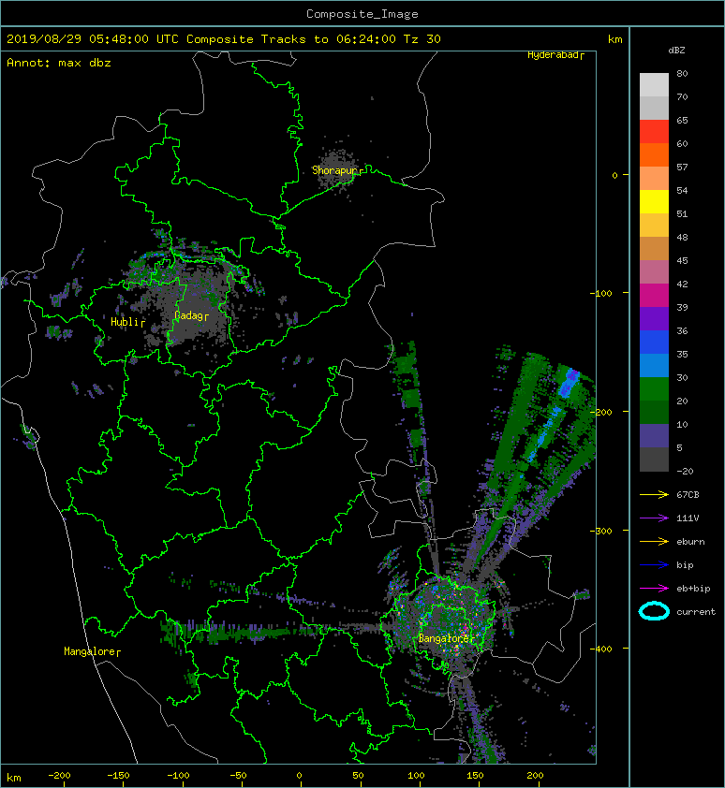Screen dimensions: 725x788
Task: Click the -150 tick on bottom axis
Action: point(118,776)
